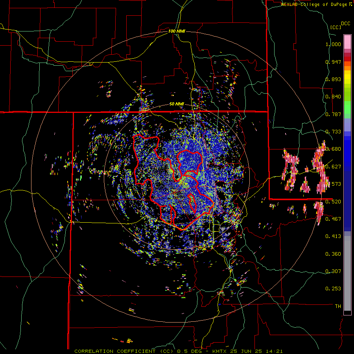
Task: Click the TH threshold label
Action: coord(338,306)
